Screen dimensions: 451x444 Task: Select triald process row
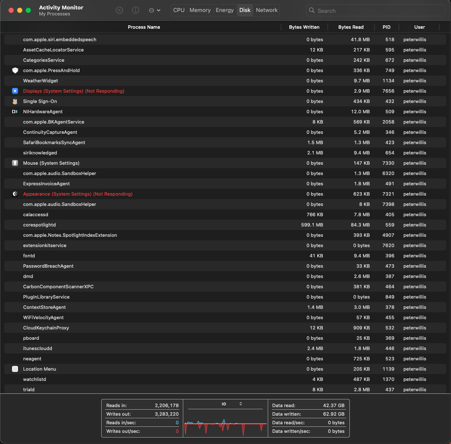(x=225, y=390)
